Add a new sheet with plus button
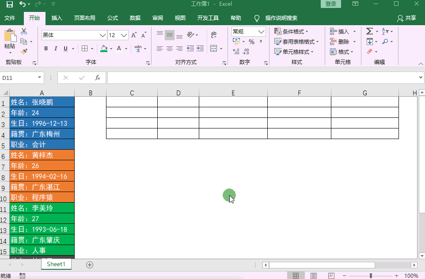Screen dimensions: 425x279 click(90, 264)
